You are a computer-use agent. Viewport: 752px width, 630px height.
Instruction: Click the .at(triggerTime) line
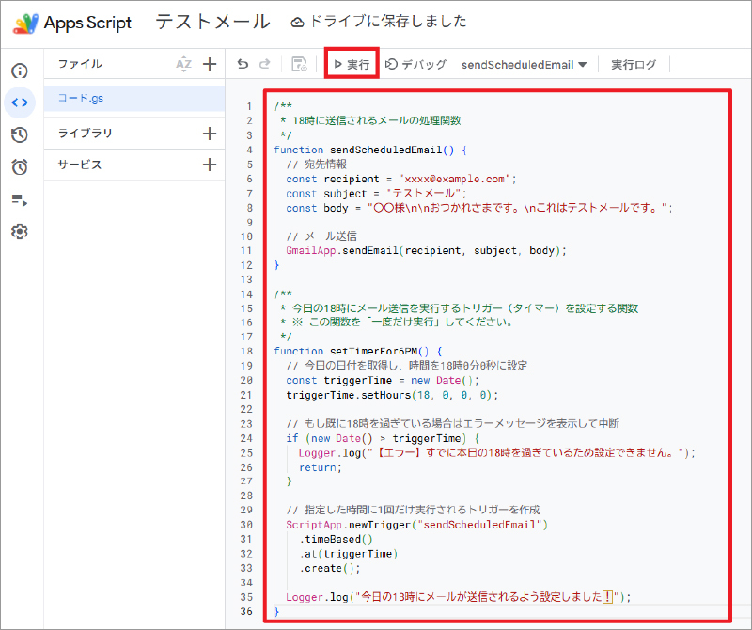349,554
